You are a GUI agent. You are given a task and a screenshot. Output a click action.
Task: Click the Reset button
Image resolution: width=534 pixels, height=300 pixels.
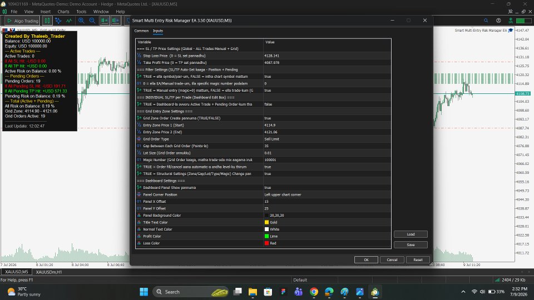point(418,259)
